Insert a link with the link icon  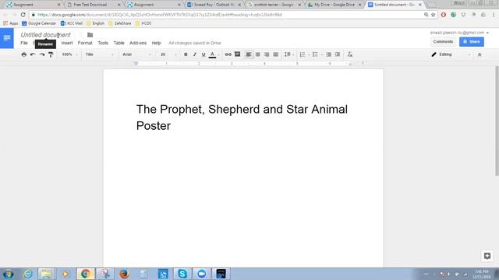[228, 54]
